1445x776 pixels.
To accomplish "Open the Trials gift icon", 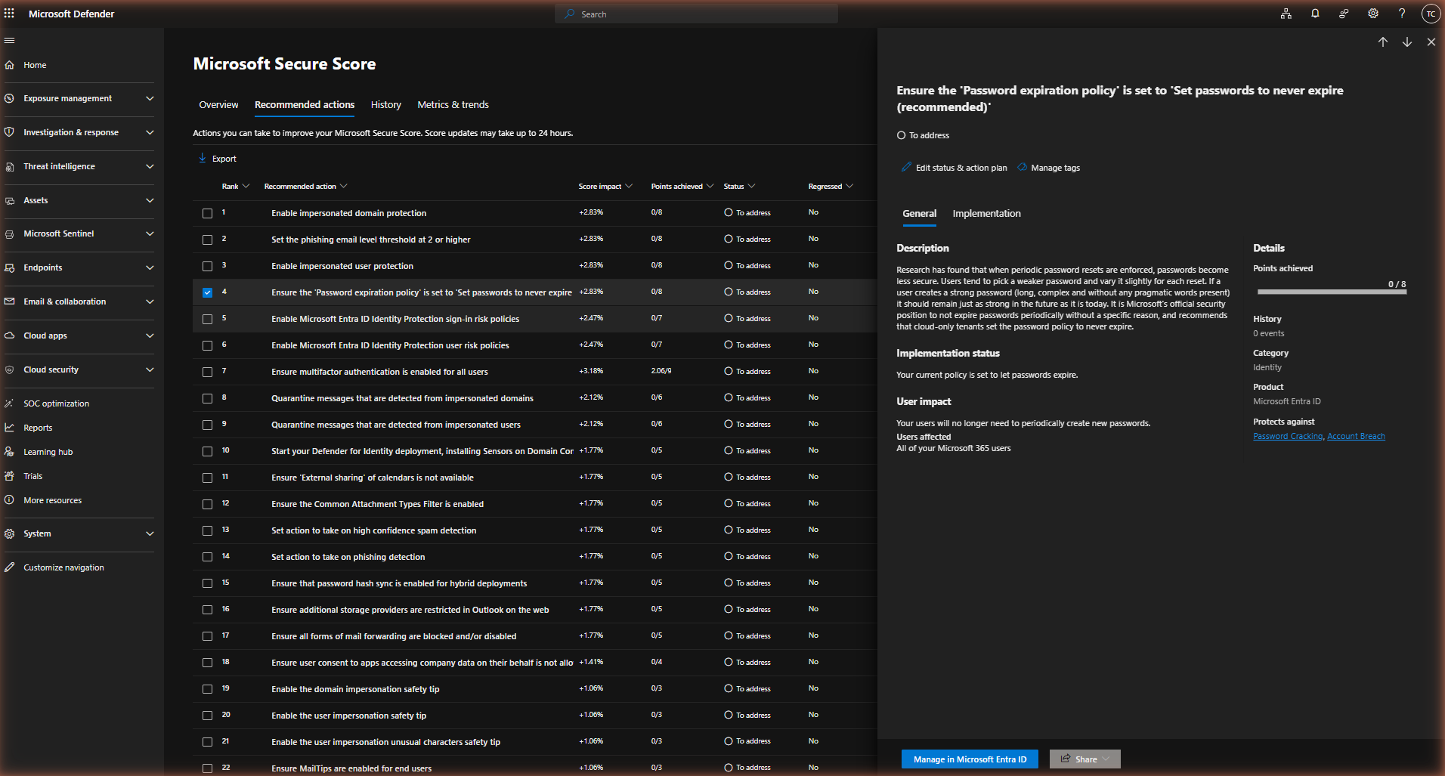I will click(9, 476).
